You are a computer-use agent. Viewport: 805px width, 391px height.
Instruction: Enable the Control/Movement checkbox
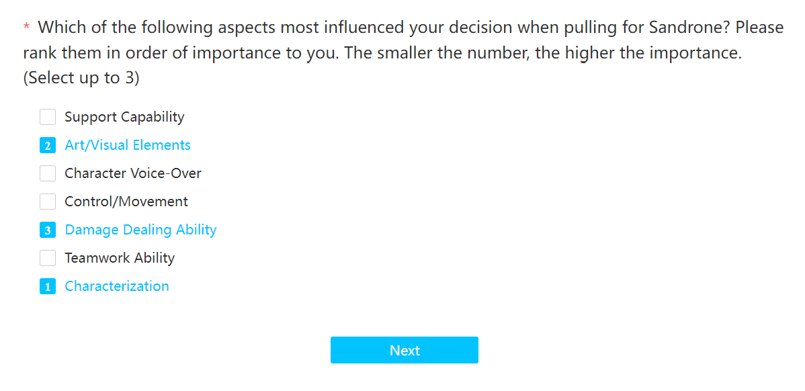pos(48,202)
